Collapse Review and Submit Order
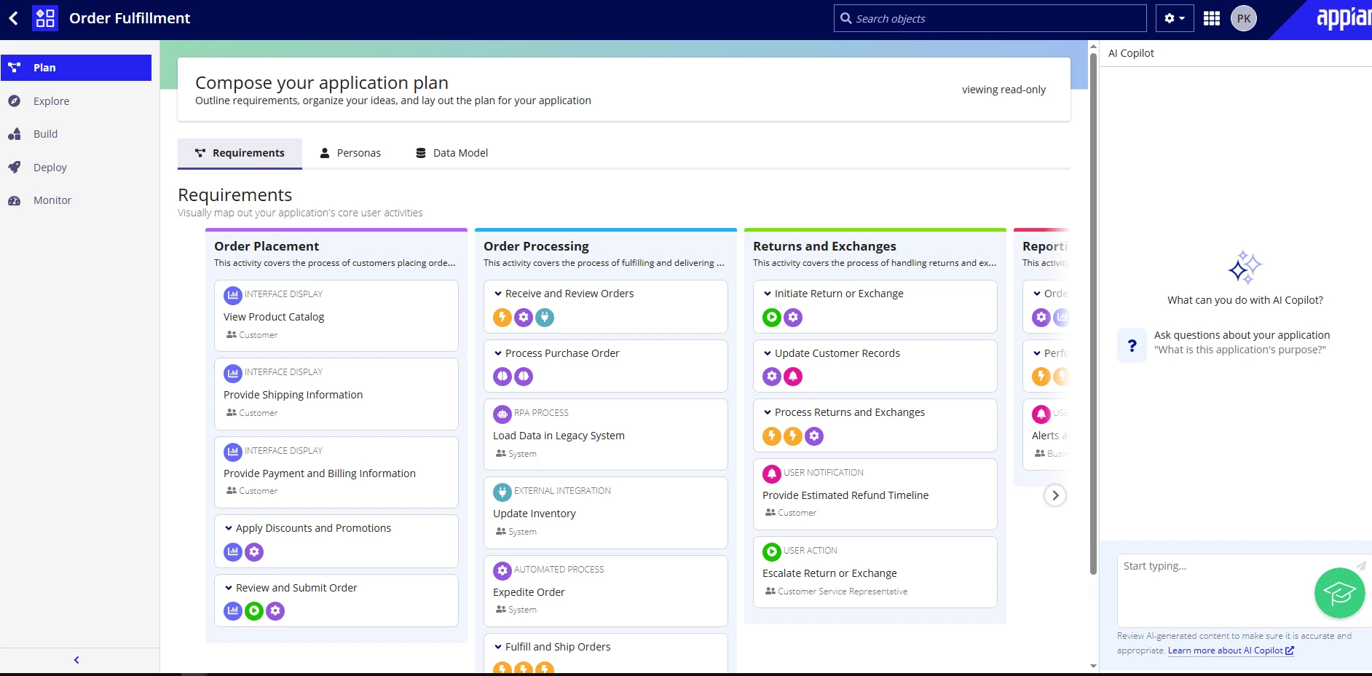Screen dimensions: 1372x676 click(229, 588)
